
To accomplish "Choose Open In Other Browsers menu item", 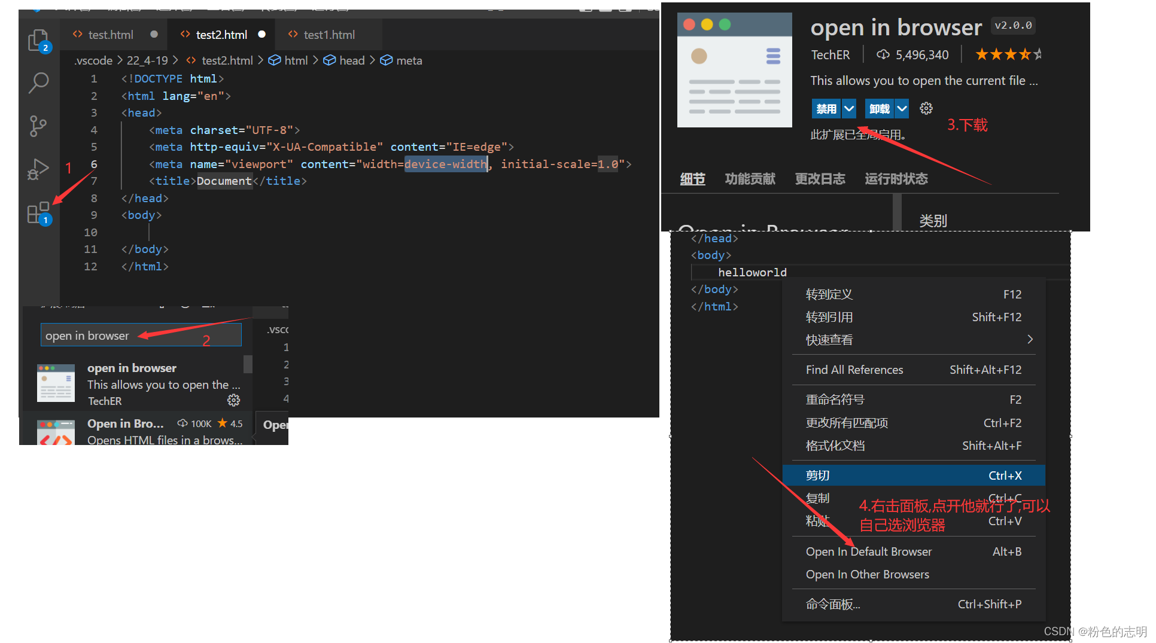I will [867, 574].
